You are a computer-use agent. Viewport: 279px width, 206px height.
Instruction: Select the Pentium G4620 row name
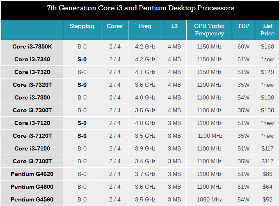tap(32, 174)
